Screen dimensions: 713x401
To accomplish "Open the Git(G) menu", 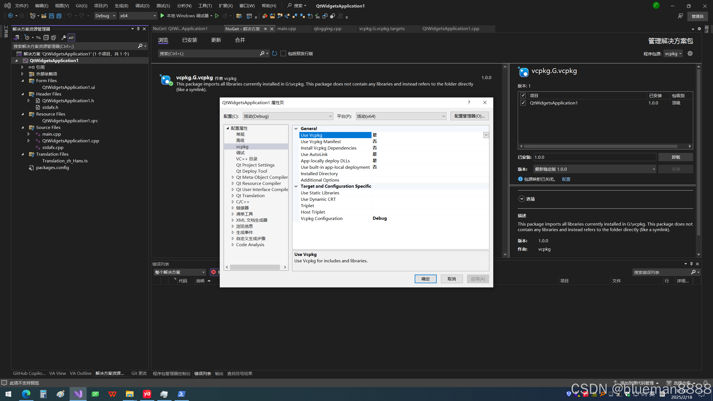I will pyautogui.click(x=81, y=6).
